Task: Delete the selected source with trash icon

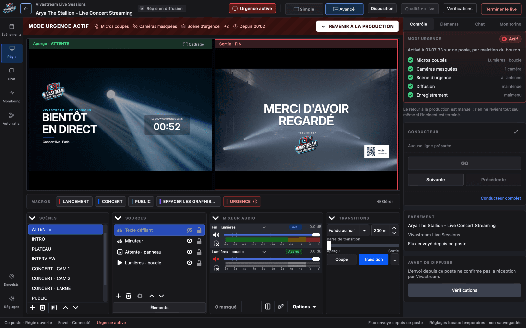Action: click(x=128, y=296)
